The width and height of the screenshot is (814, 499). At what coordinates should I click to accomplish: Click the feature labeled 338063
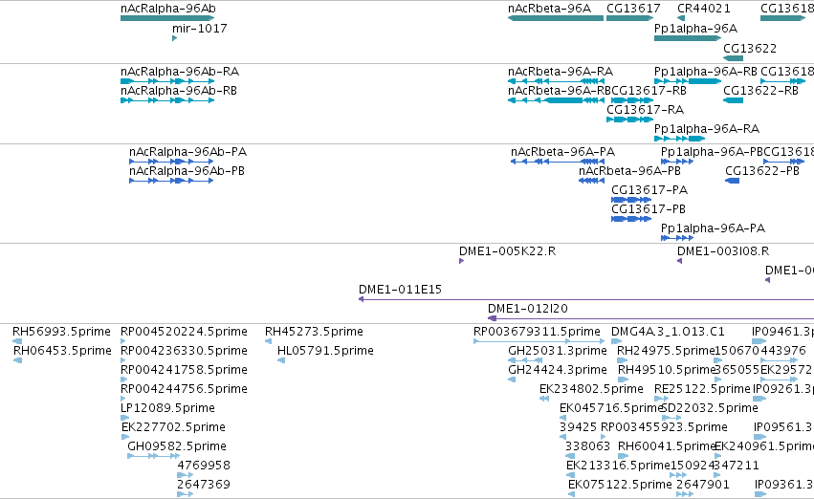point(587,446)
